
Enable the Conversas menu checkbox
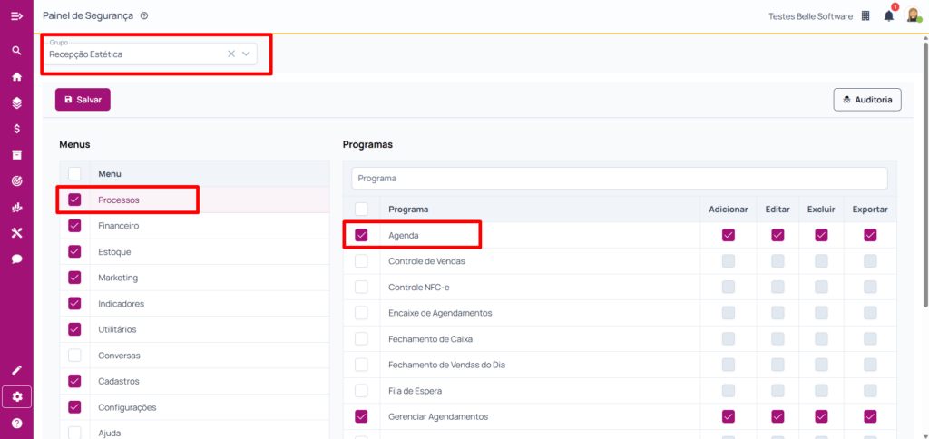pos(74,356)
